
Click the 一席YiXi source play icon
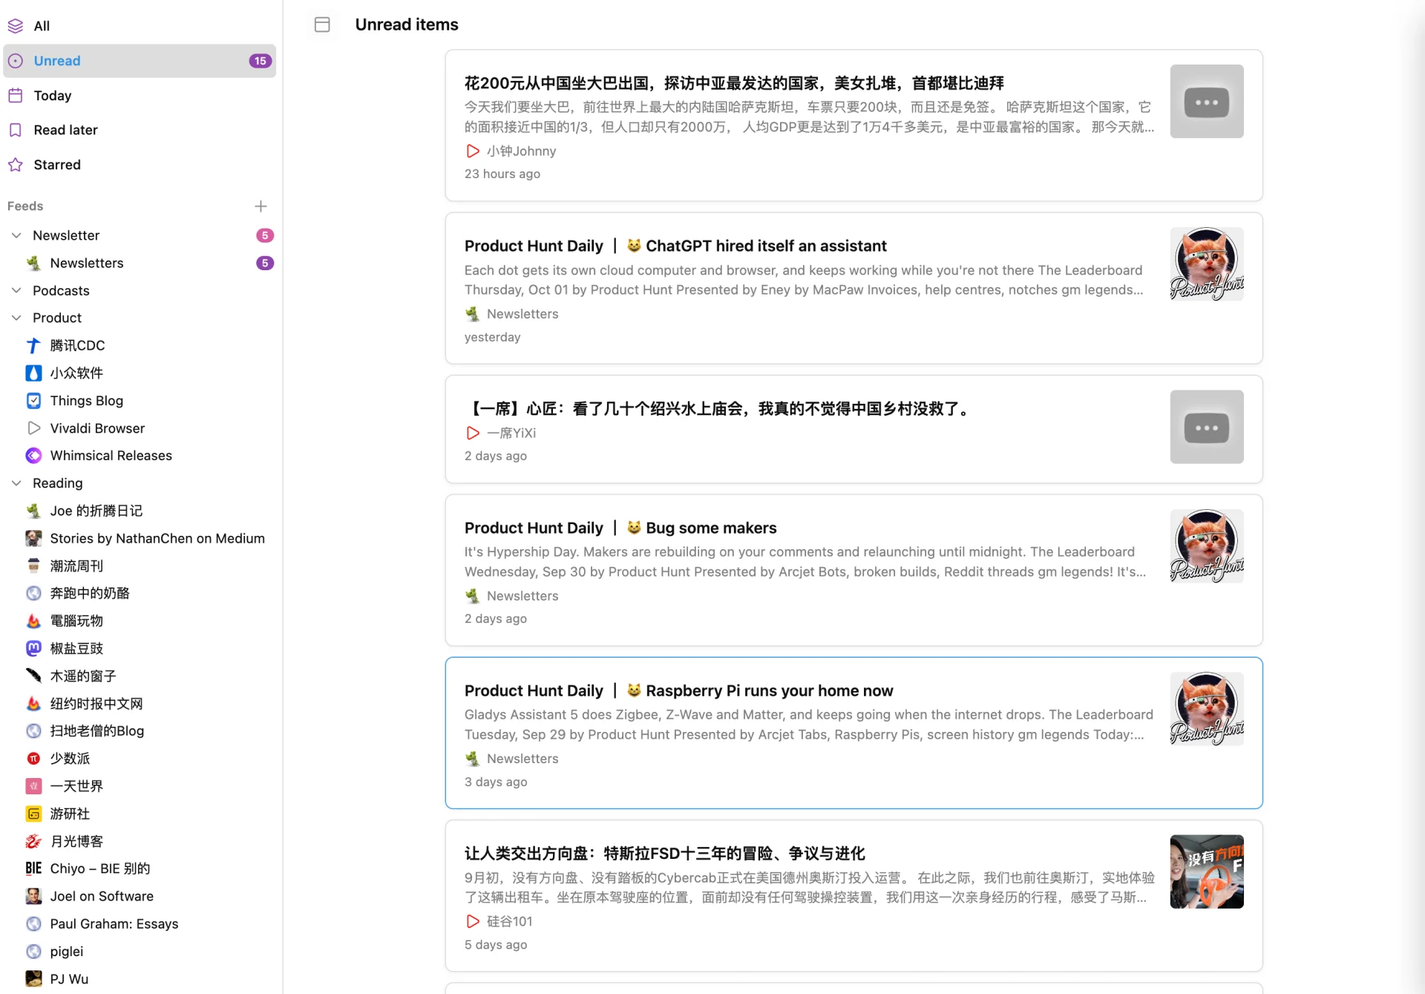tap(473, 433)
